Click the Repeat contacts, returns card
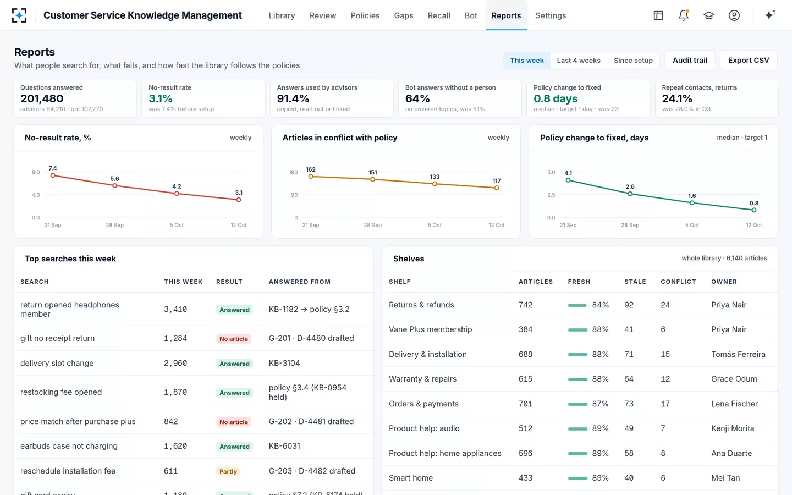 [717, 98]
